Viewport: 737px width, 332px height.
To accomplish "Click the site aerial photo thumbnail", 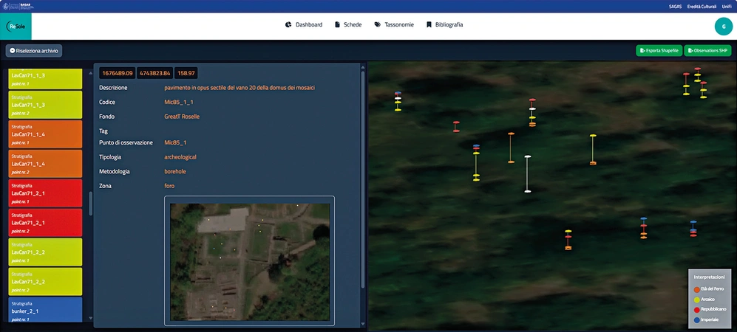I will tap(249, 262).
